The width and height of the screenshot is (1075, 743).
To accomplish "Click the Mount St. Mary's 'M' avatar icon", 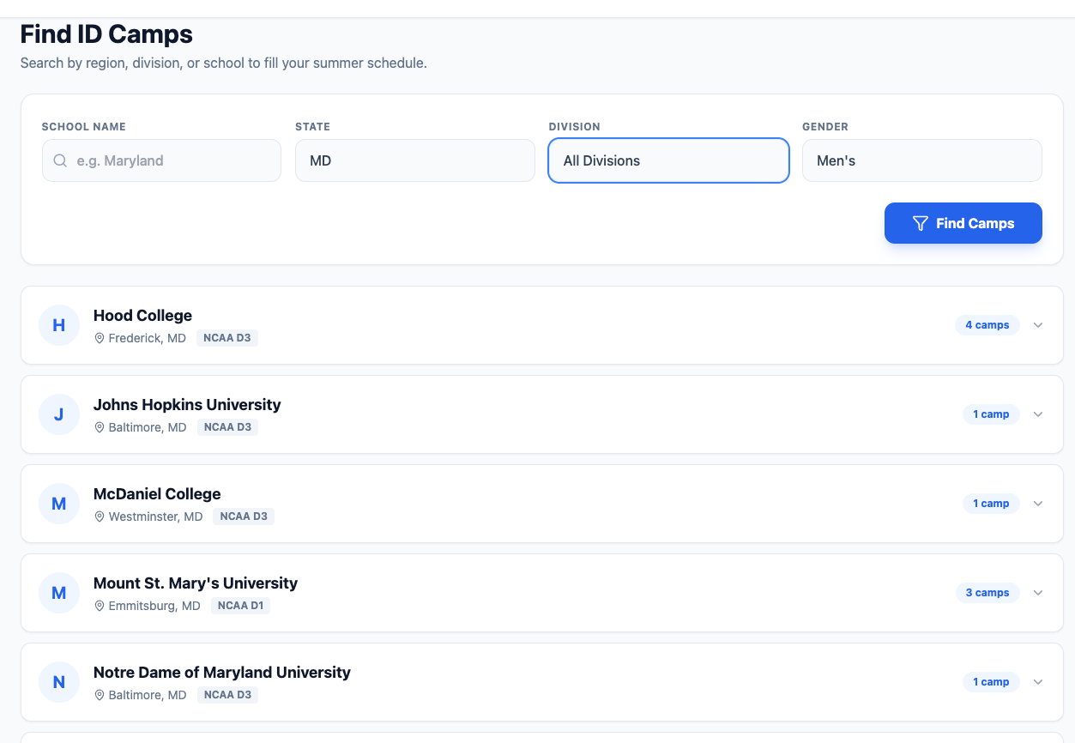I will pyautogui.click(x=59, y=593).
